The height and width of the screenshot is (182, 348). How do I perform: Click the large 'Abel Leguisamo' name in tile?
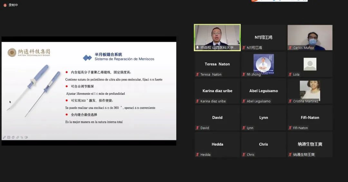point(264,91)
